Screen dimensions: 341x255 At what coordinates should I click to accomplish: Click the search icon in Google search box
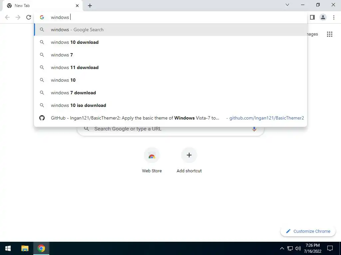[x=87, y=129]
